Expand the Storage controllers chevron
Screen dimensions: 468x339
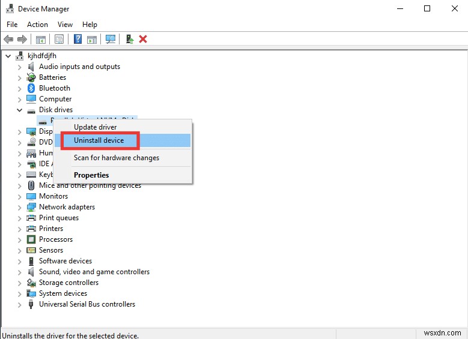tap(20, 283)
